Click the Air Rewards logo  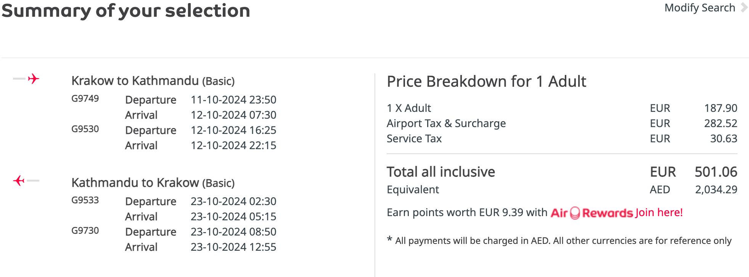(591, 213)
